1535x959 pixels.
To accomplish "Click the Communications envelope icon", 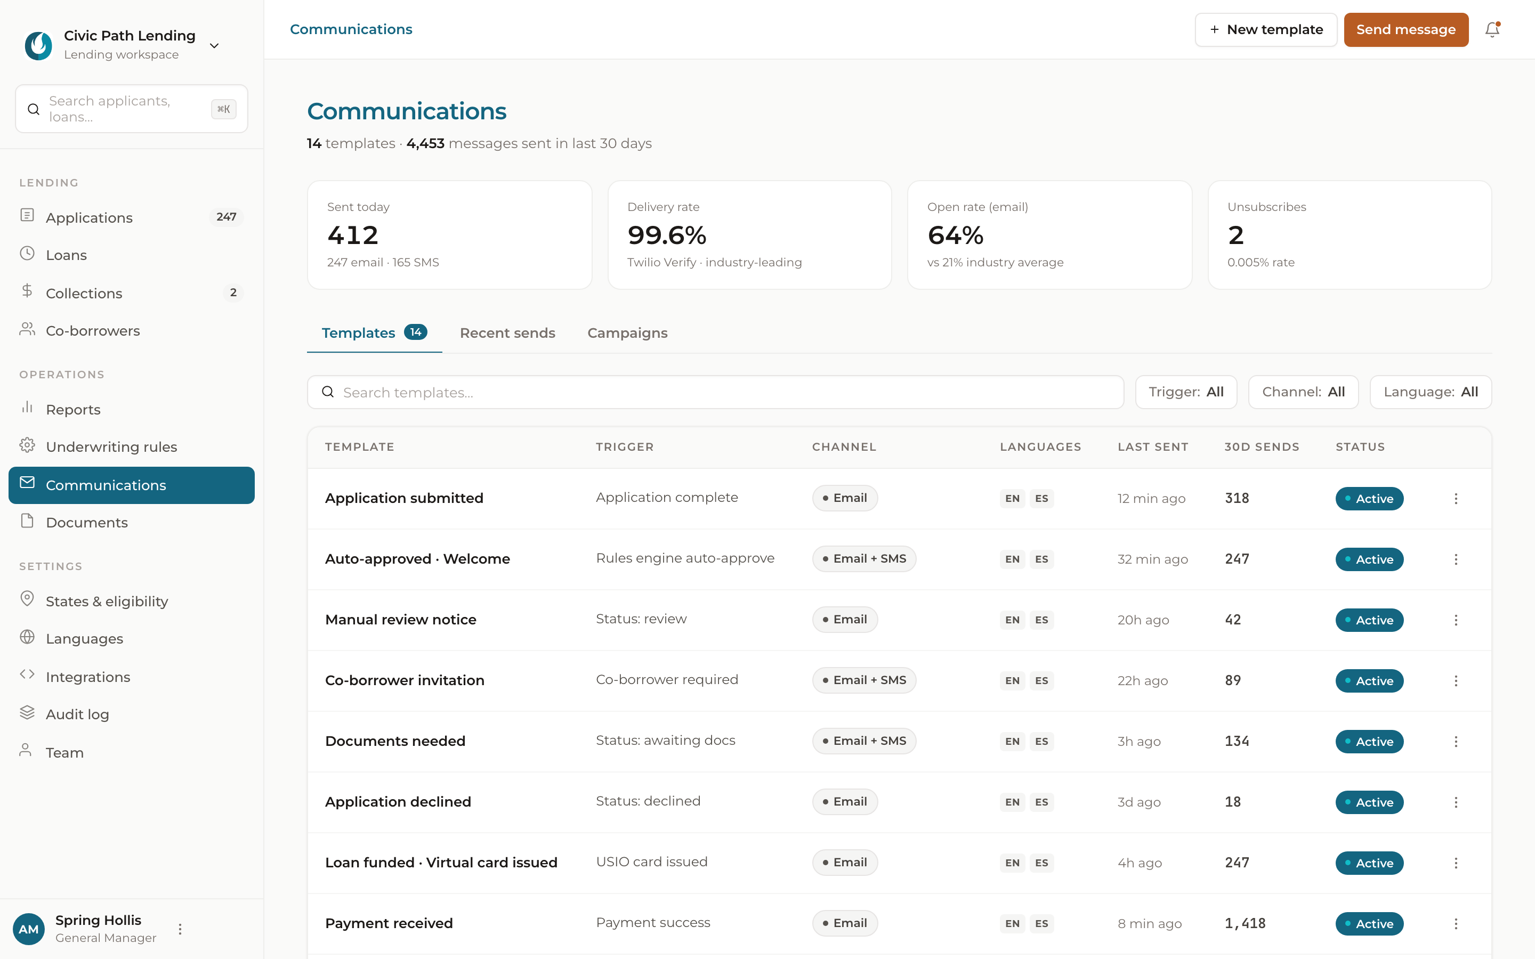I will (27, 483).
